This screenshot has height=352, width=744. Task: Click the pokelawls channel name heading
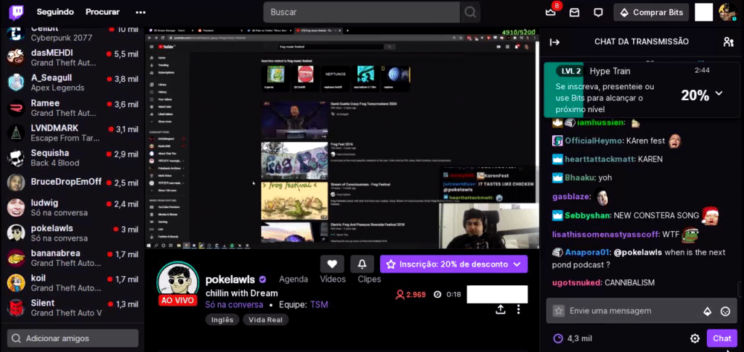pos(230,279)
